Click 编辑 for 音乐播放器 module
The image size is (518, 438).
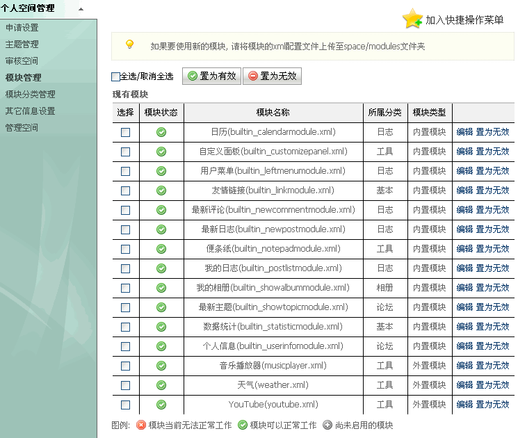point(464,366)
